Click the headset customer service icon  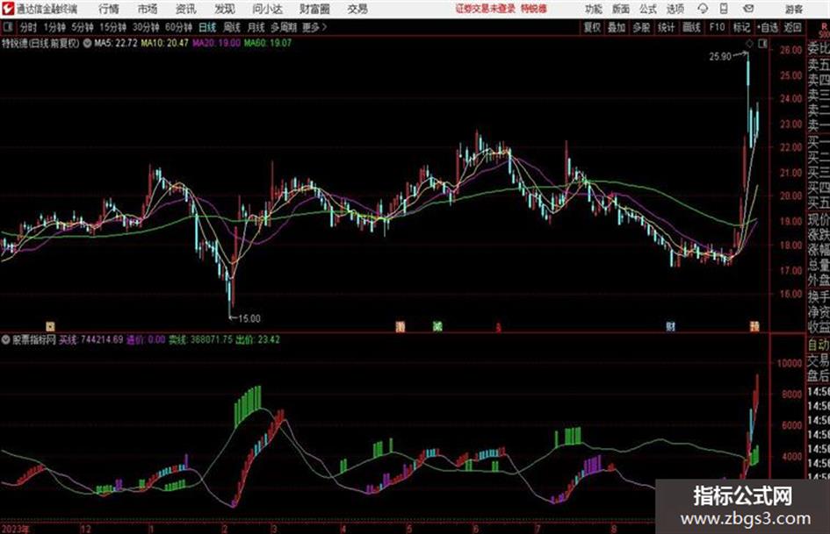coord(703,9)
